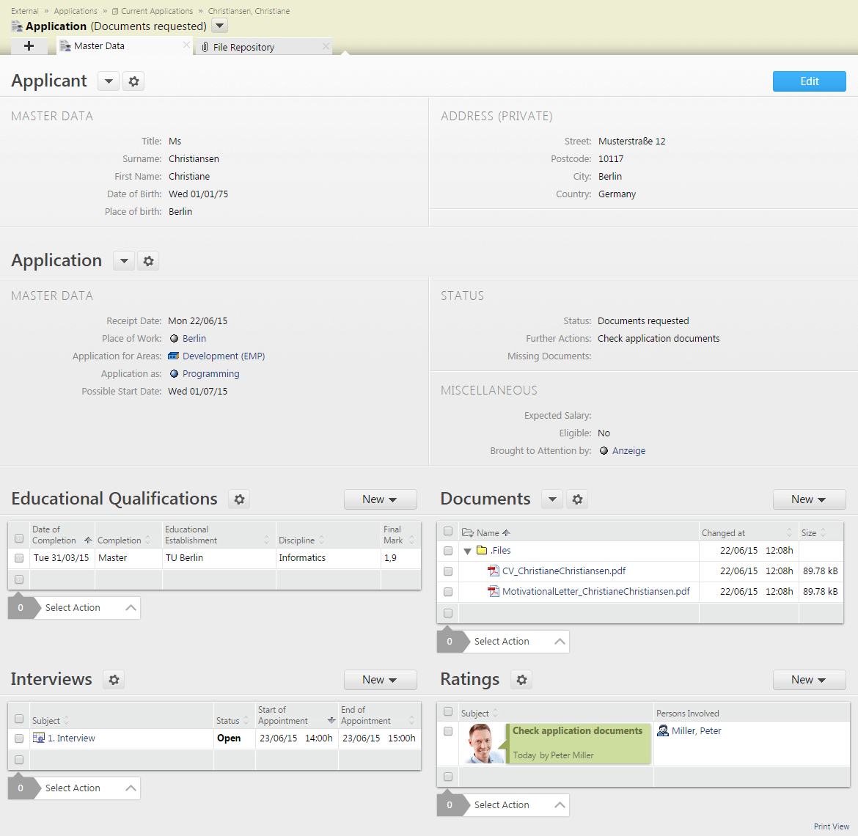
Task: Check the TU Berlin qualification row checkbox
Action: pyautogui.click(x=19, y=558)
